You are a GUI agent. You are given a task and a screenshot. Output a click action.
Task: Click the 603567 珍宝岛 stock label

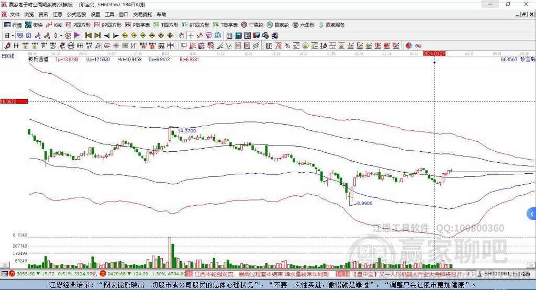coord(518,60)
